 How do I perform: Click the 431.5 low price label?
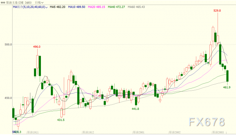click(61, 120)
